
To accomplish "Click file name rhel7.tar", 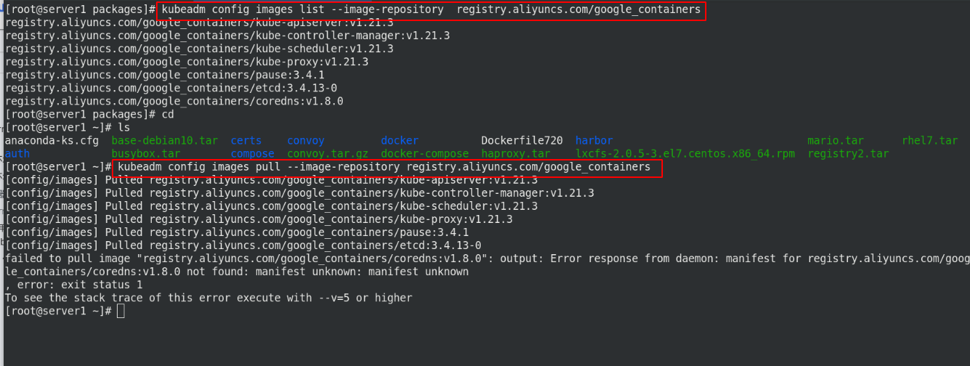I will [x=930, y=140].
